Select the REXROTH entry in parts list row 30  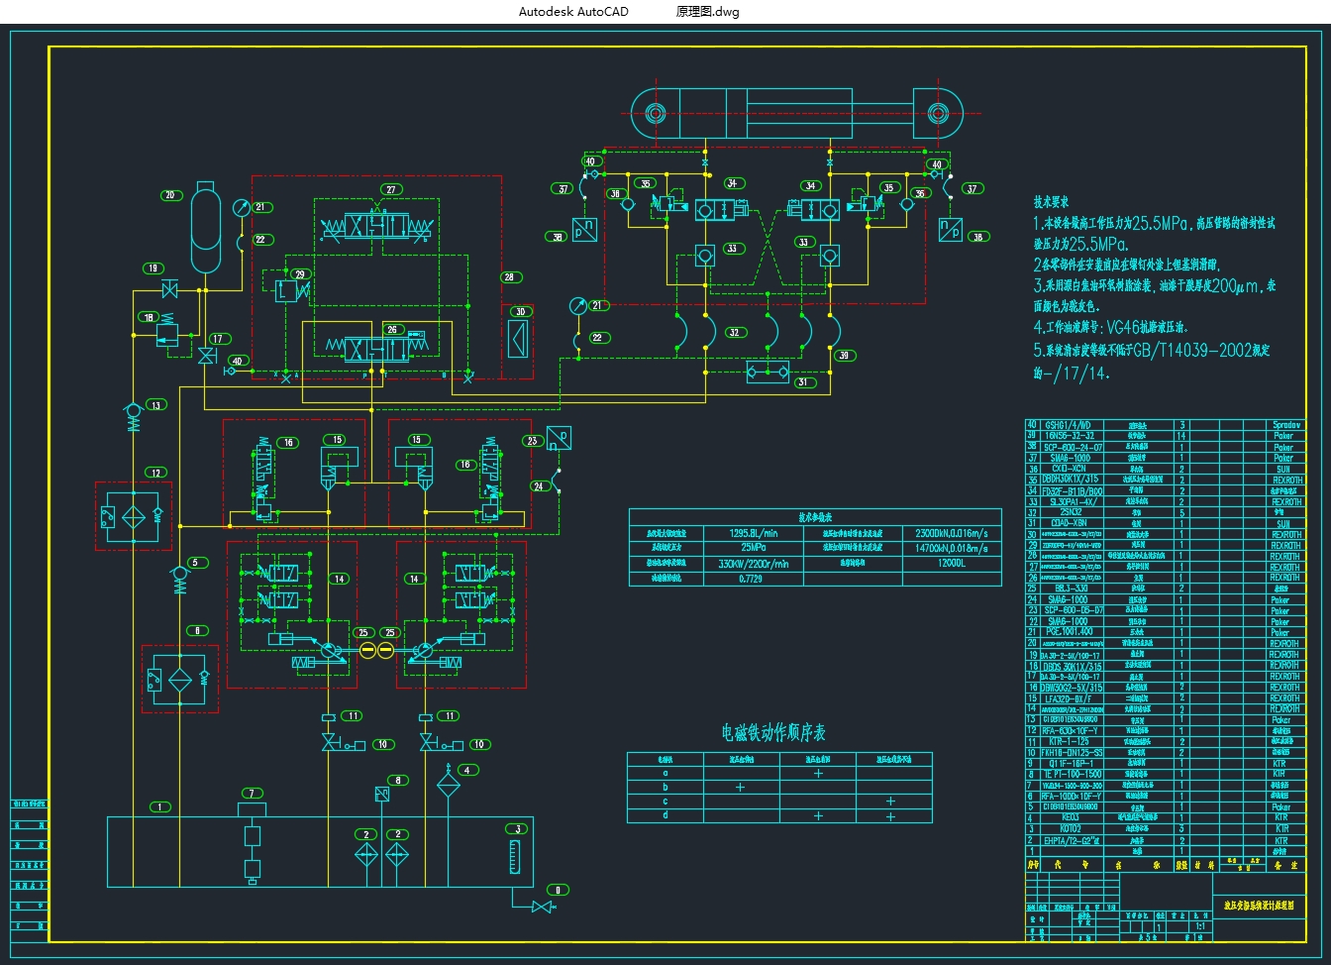click(1284, 535)
